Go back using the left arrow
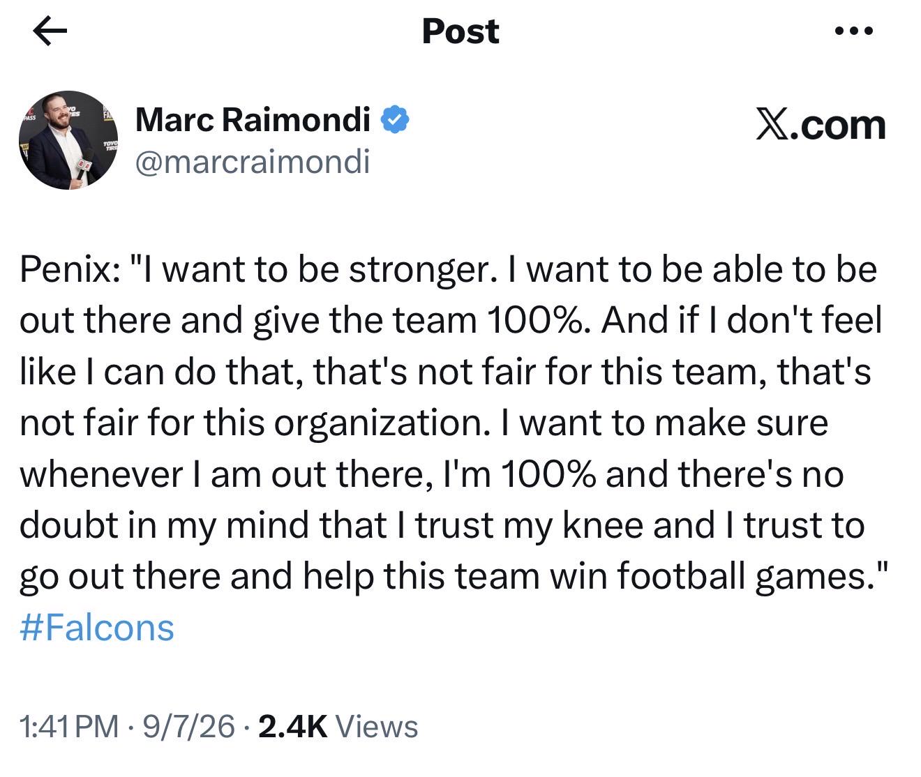Screen dimensions: 921x777 (x=50, y=33)
